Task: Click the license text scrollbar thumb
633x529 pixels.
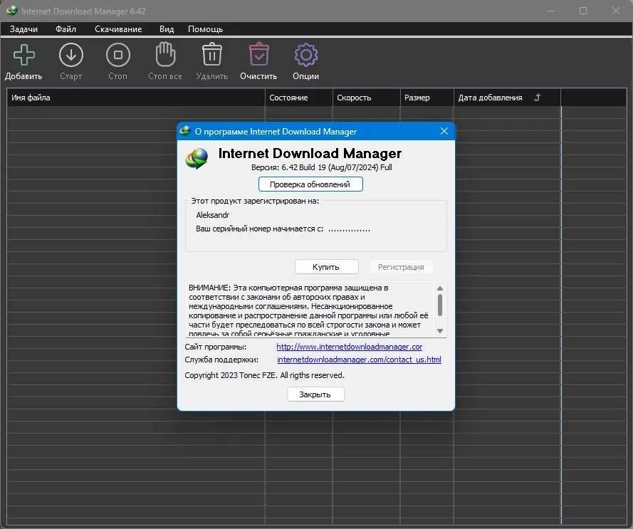Action: 440,305
